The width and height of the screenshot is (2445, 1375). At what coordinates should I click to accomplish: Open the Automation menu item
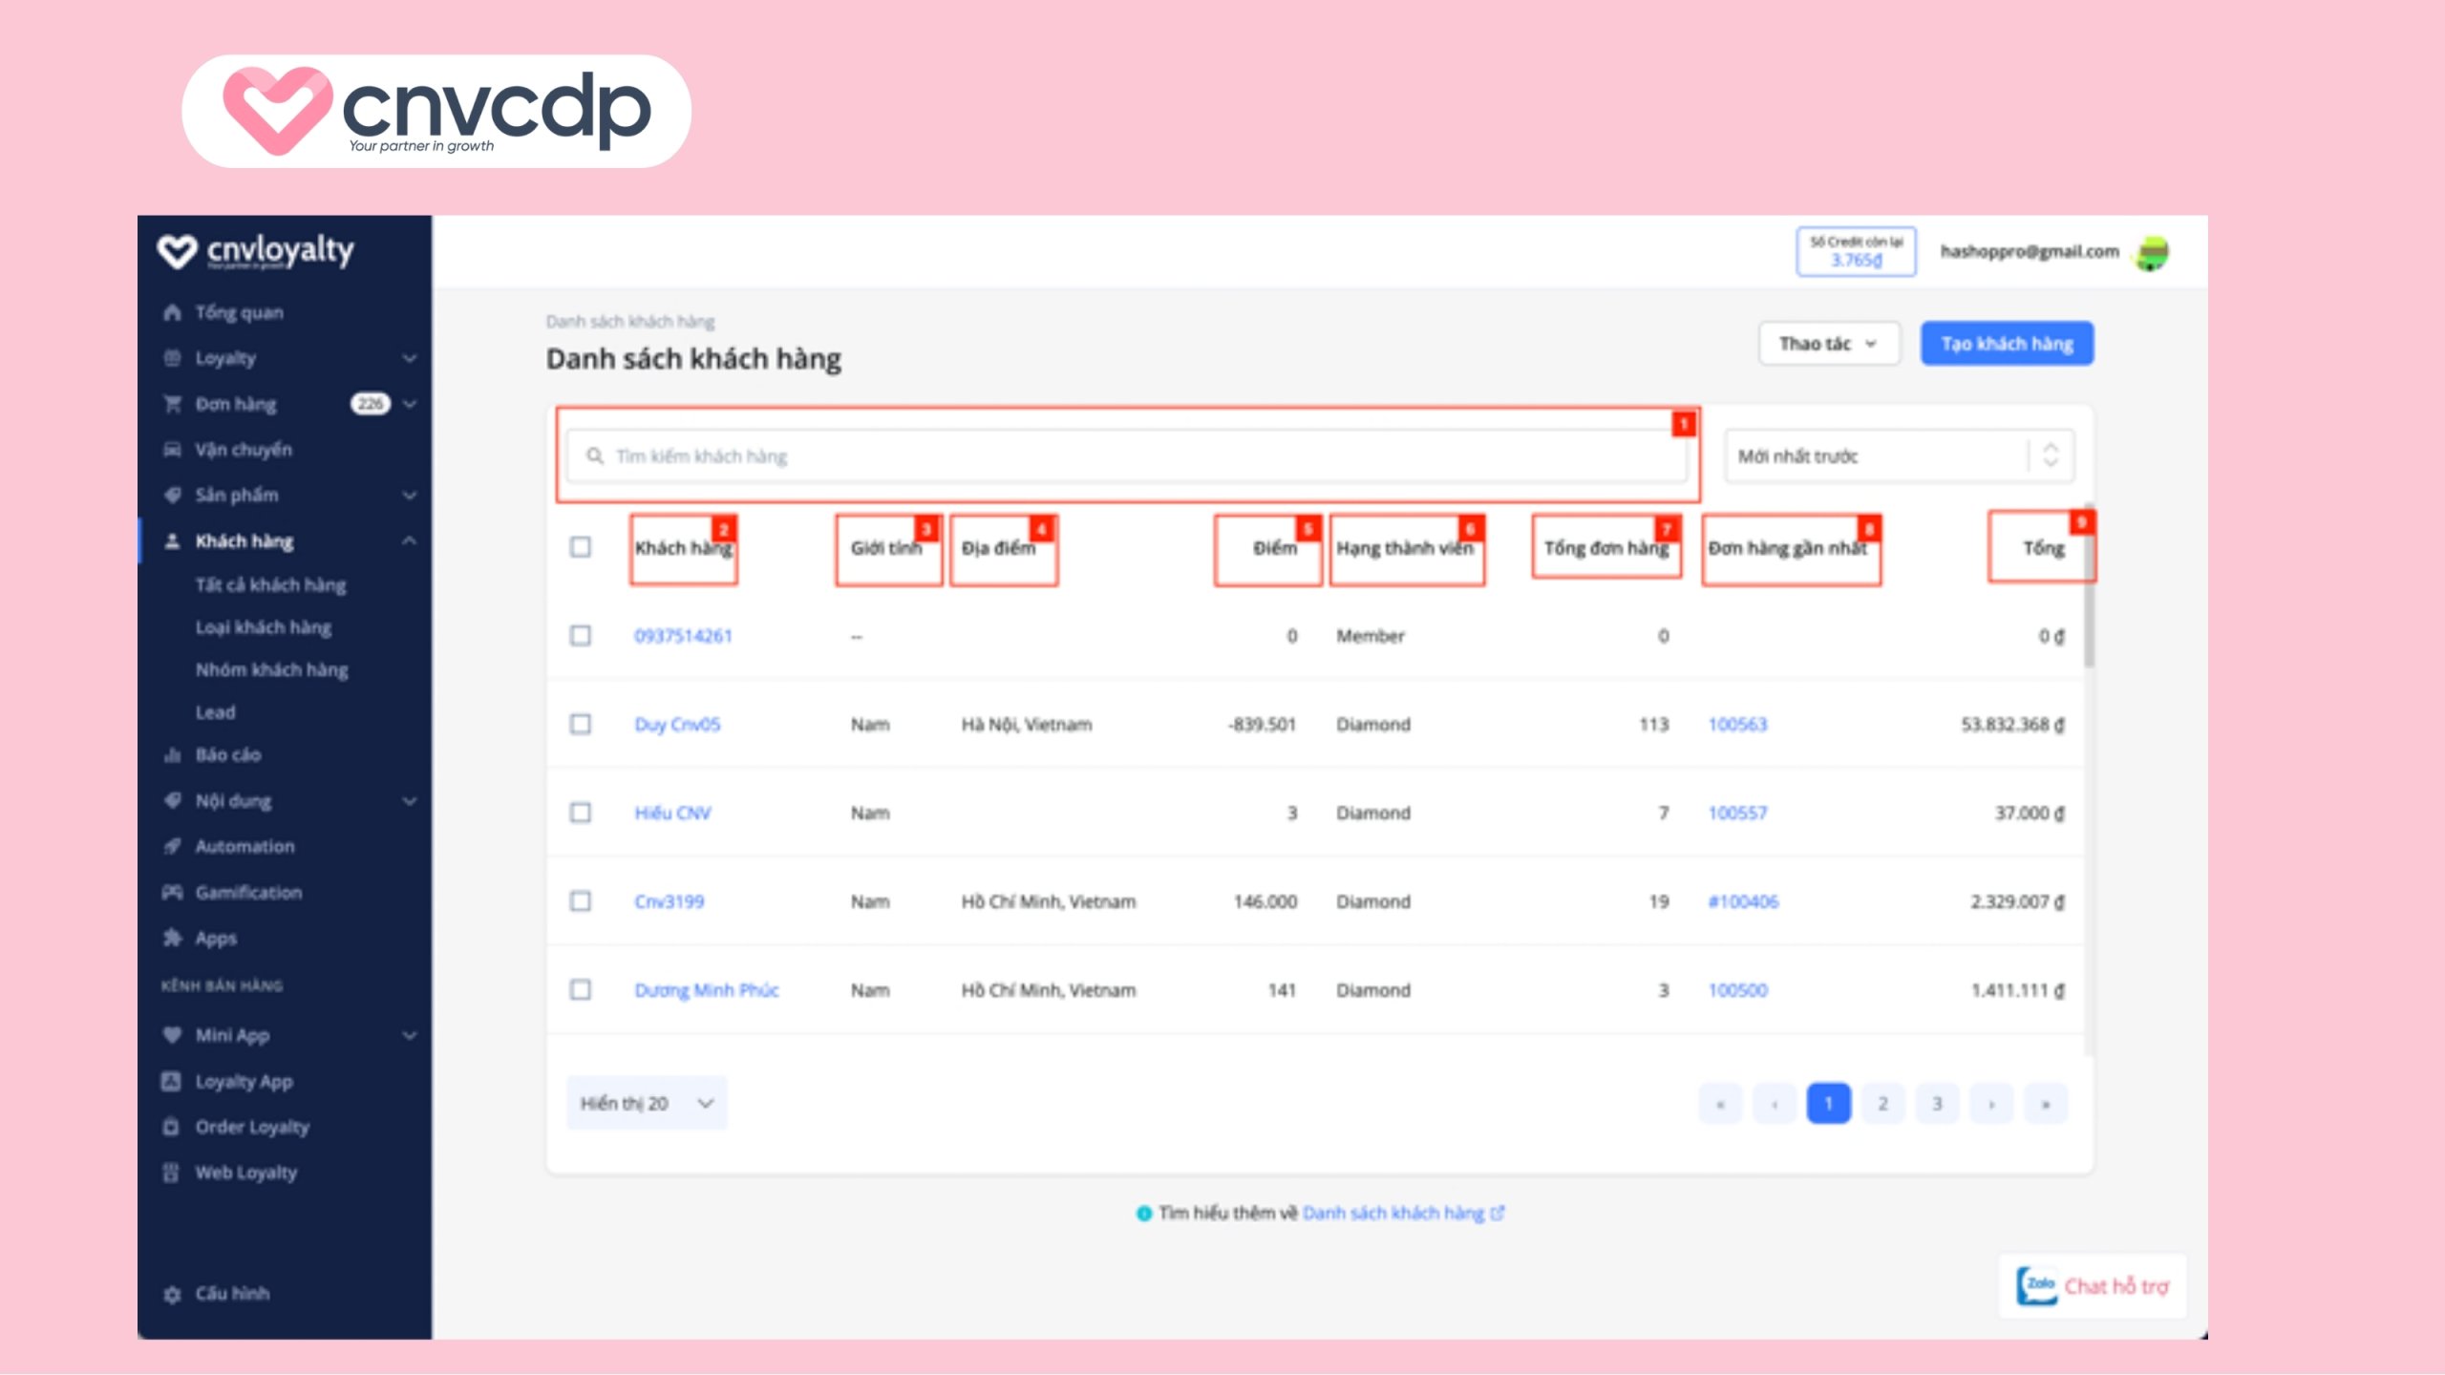[244, 846]
